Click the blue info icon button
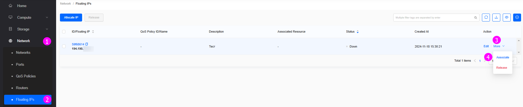523x107 pixels. (x=517, y=17)
